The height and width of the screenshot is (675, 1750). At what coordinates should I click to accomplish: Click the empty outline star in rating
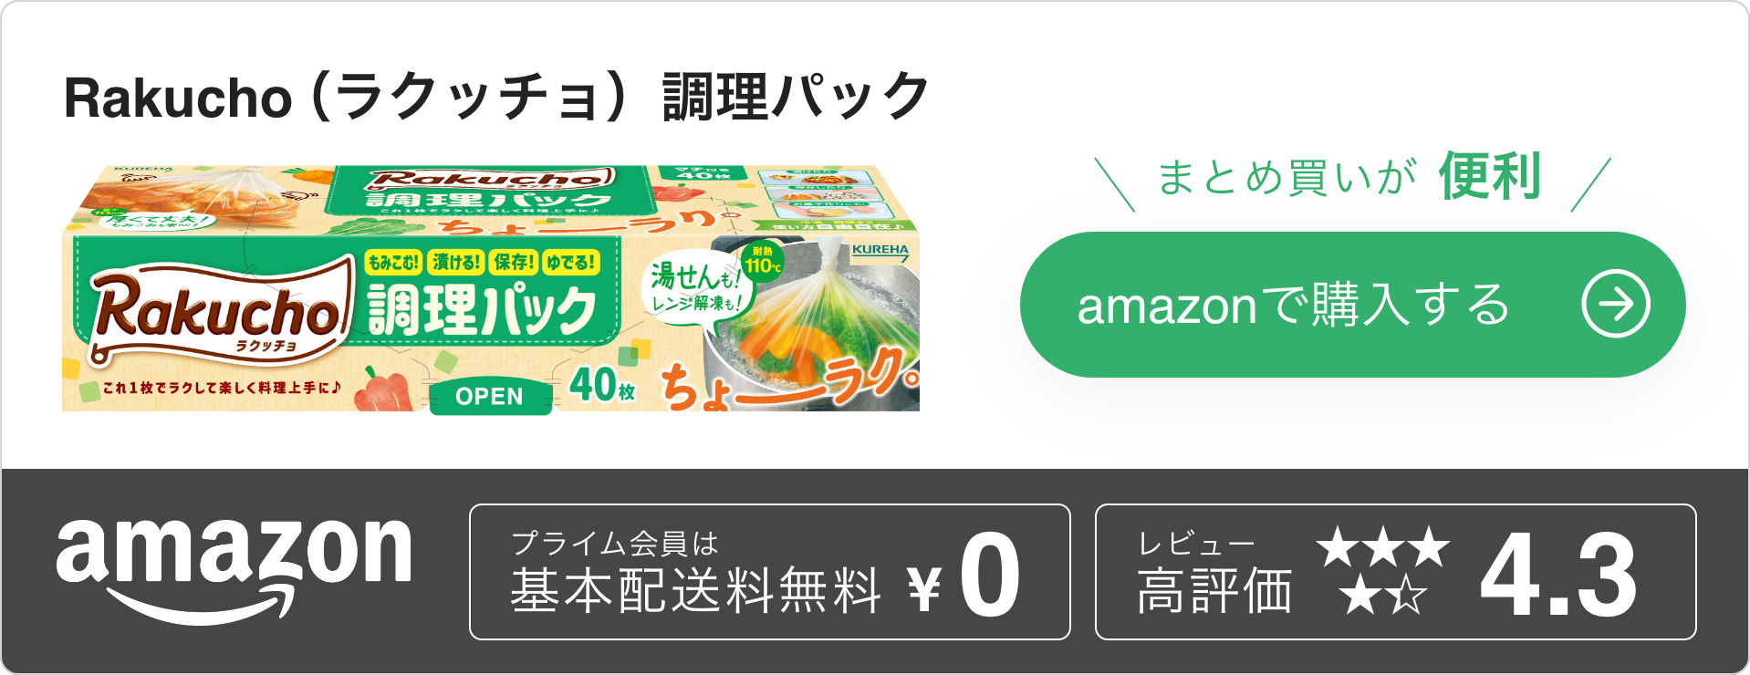(x=1409, y=596)
